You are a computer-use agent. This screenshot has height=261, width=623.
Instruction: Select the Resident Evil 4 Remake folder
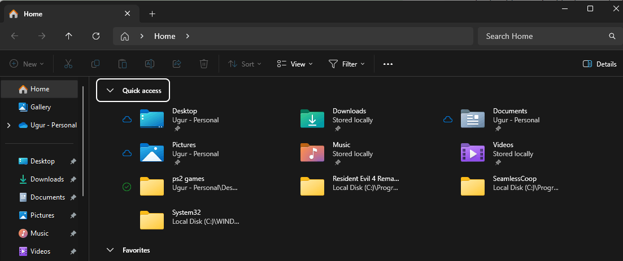[x=350, y=183]
